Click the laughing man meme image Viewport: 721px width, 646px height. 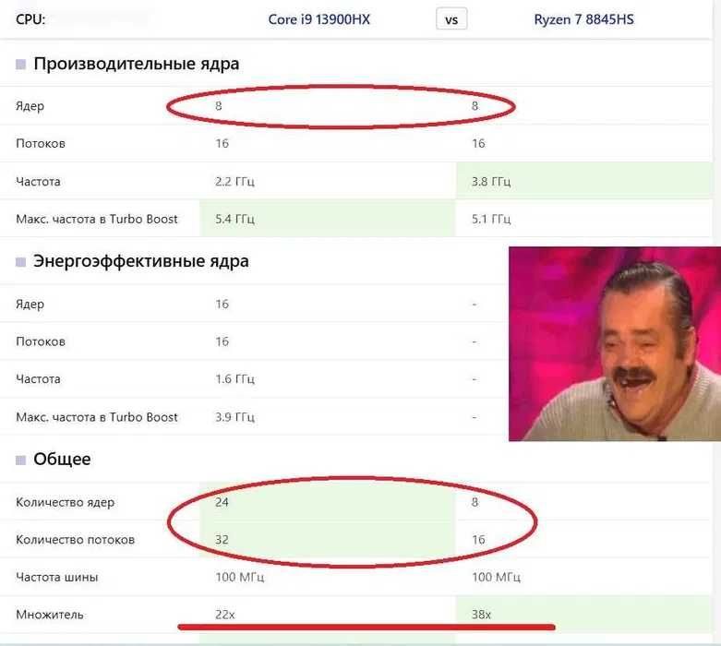(615, 344)
